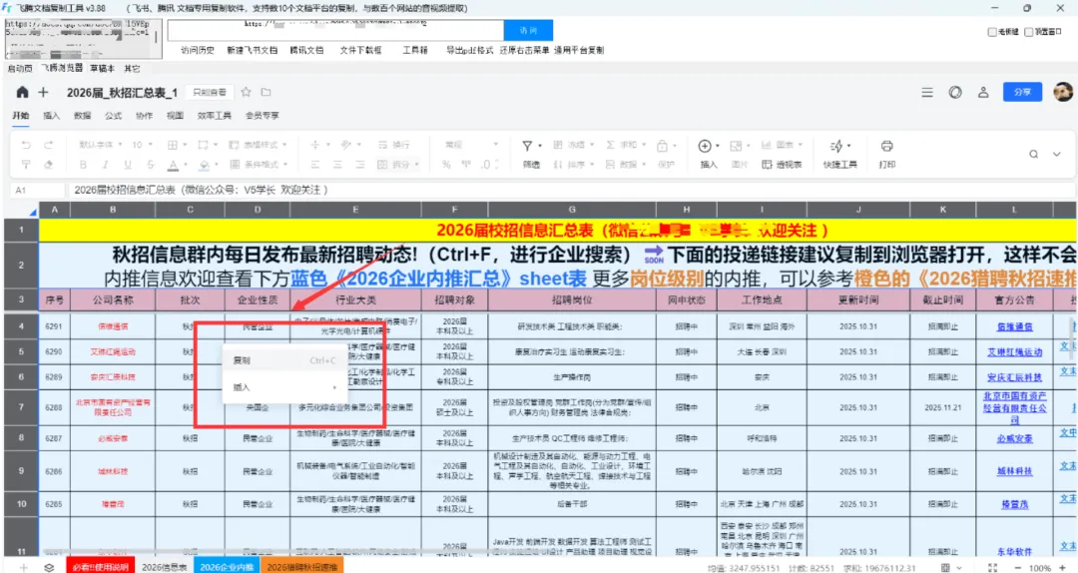Check the 老板键 checkbox

(992, 32)
